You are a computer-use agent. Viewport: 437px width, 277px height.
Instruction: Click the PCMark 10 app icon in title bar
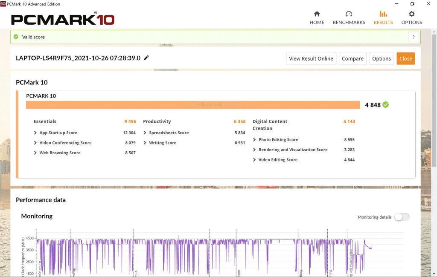3,3
